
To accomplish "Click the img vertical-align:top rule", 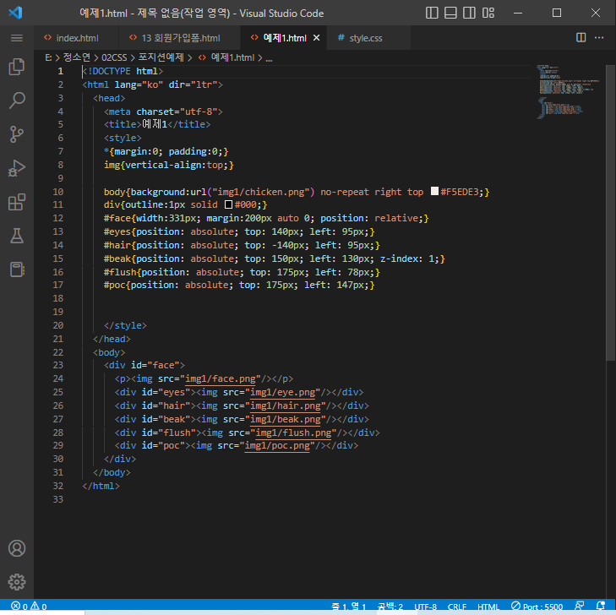I will [168, 165].
